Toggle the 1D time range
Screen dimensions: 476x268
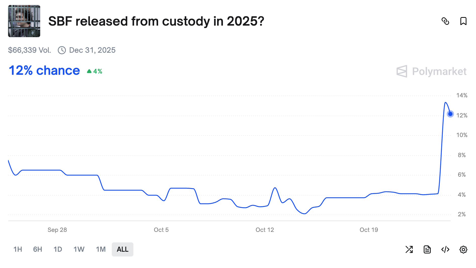(58, 249)
